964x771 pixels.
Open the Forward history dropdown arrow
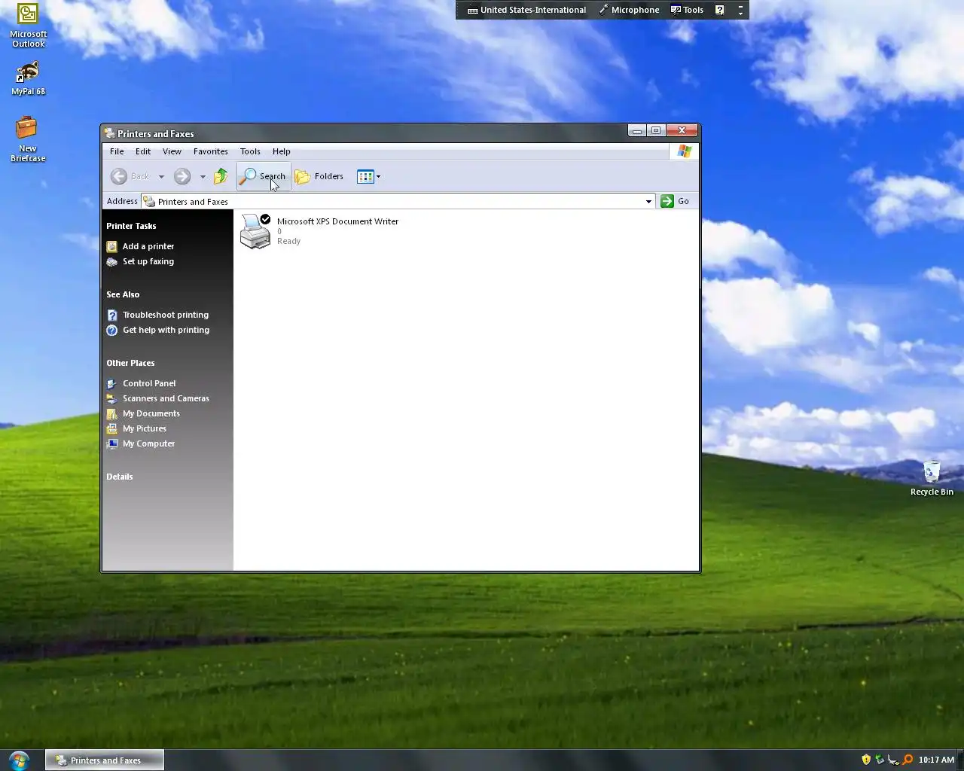click(x=203, y=177)
